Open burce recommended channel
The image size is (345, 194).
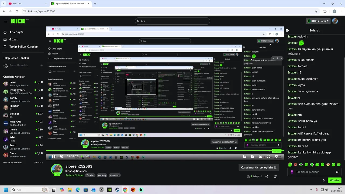pyautogui.click(x=23, y=131)
